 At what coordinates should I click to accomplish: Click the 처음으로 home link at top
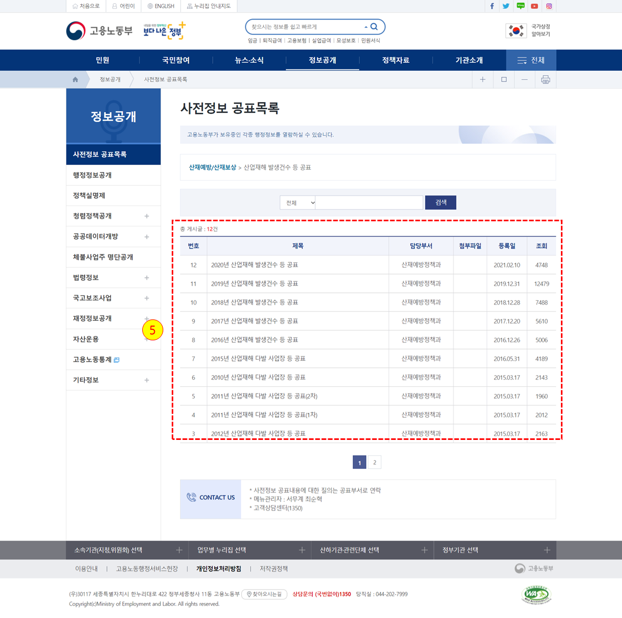point(86,6)
